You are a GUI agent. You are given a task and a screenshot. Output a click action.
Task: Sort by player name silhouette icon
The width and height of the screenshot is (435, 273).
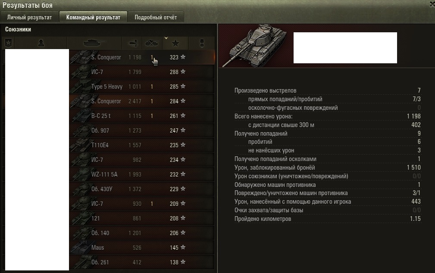(x=41, y=43)
